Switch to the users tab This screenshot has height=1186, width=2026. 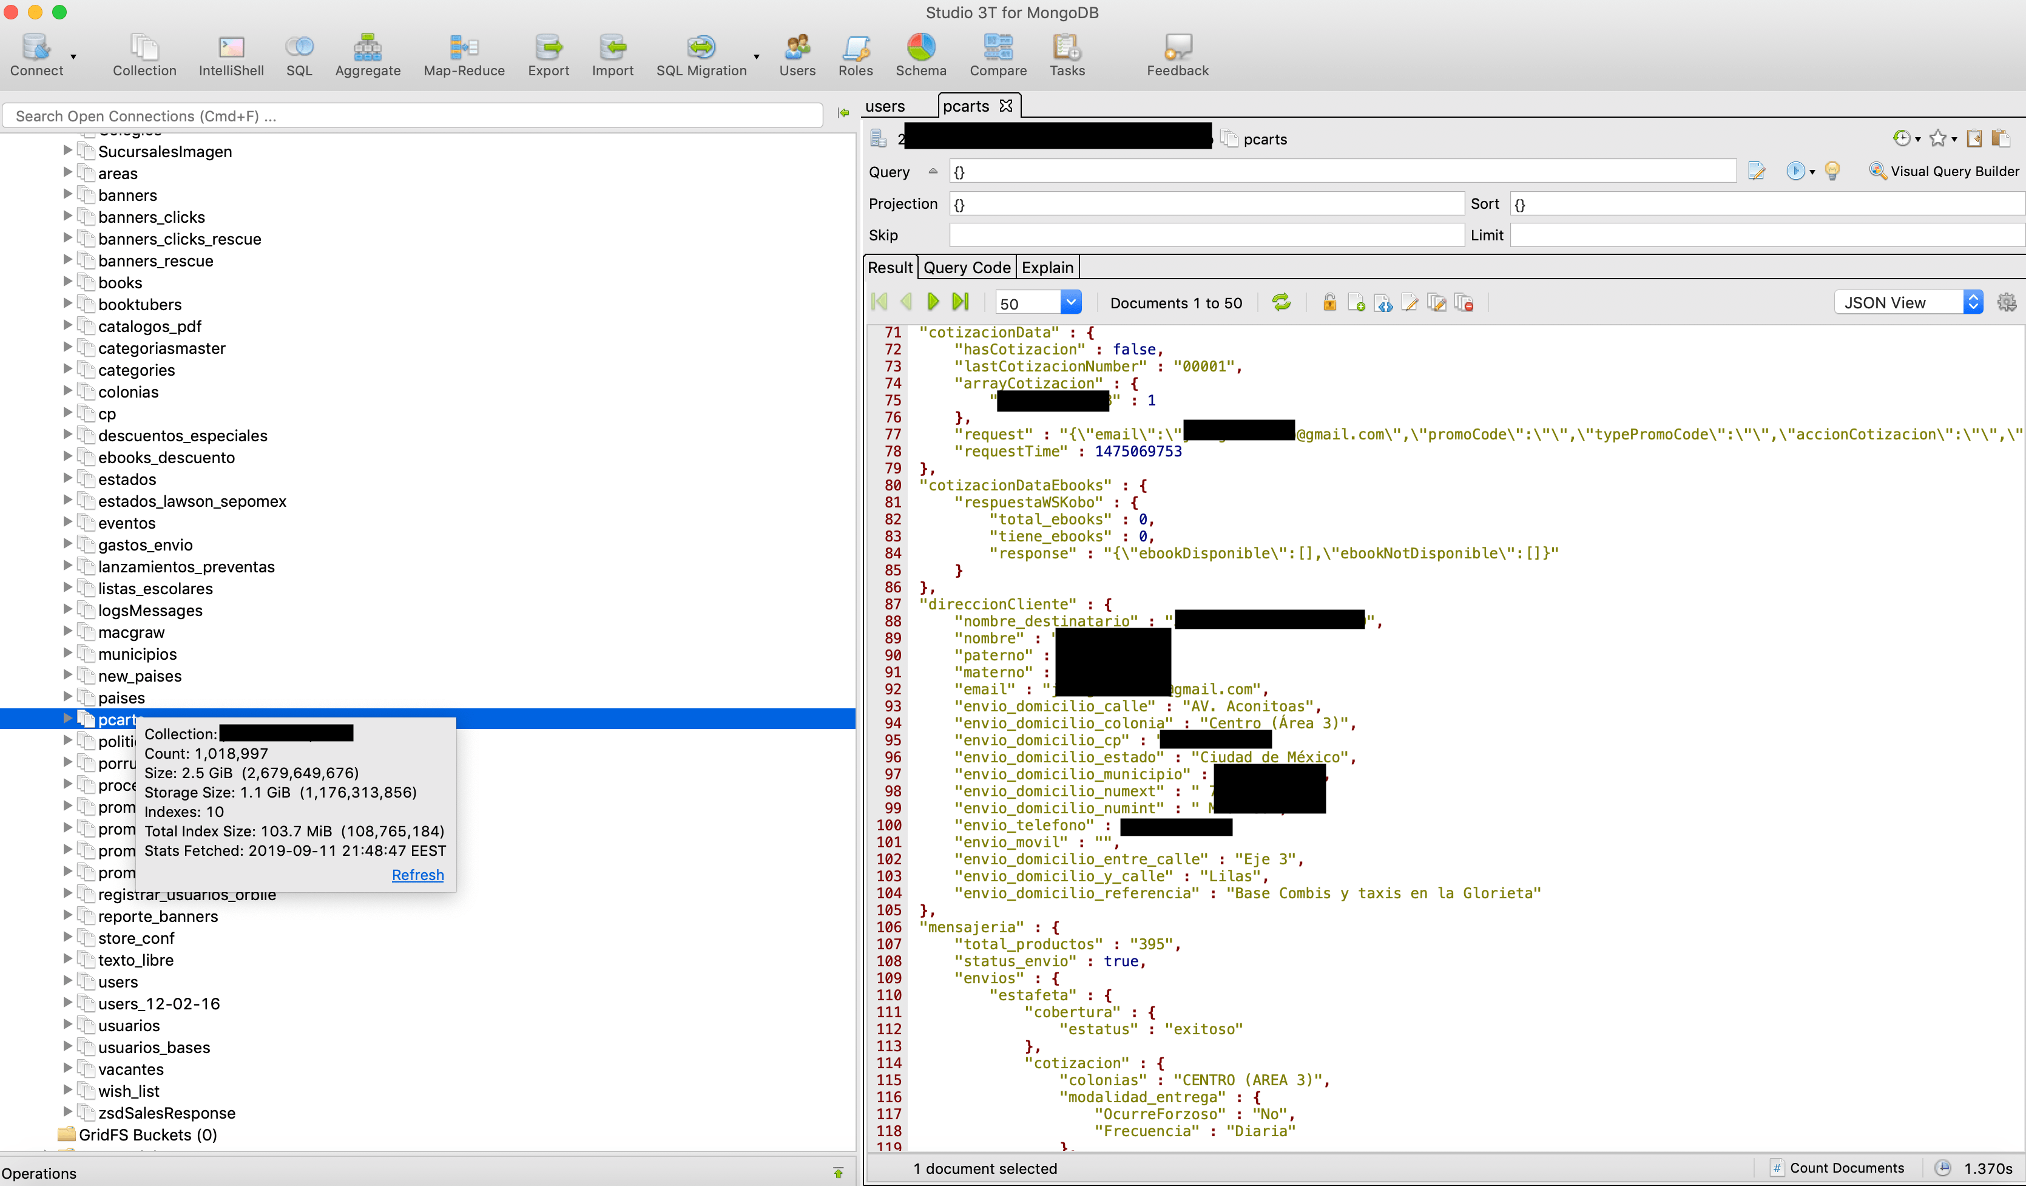pyautogui.click(x=885, y=106)
